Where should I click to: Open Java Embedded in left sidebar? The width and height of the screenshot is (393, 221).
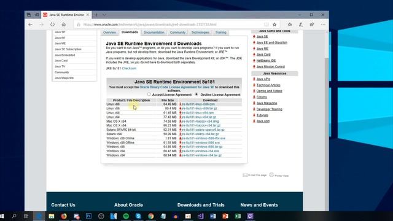click(64, 55)
